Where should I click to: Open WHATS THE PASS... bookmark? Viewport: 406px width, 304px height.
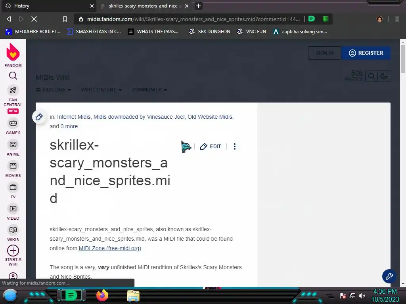pos(153,32)
